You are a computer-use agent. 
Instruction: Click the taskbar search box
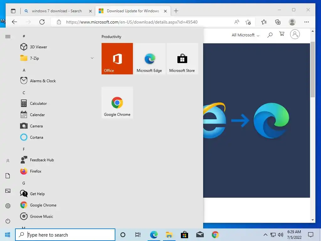click(x=65, y=235)
